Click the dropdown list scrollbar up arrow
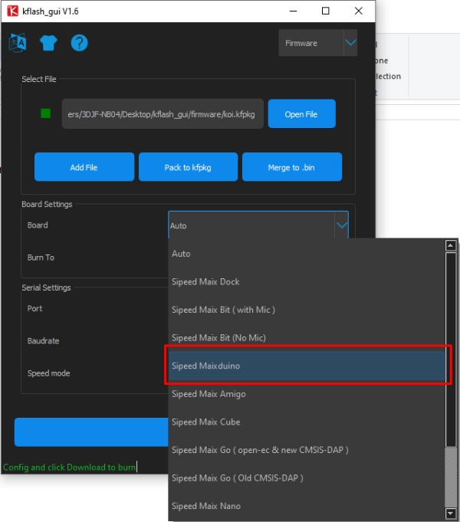 coord(451,246)
